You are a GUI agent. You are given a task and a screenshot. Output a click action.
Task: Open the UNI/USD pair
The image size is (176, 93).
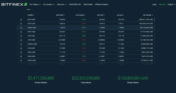pos(31,48)
